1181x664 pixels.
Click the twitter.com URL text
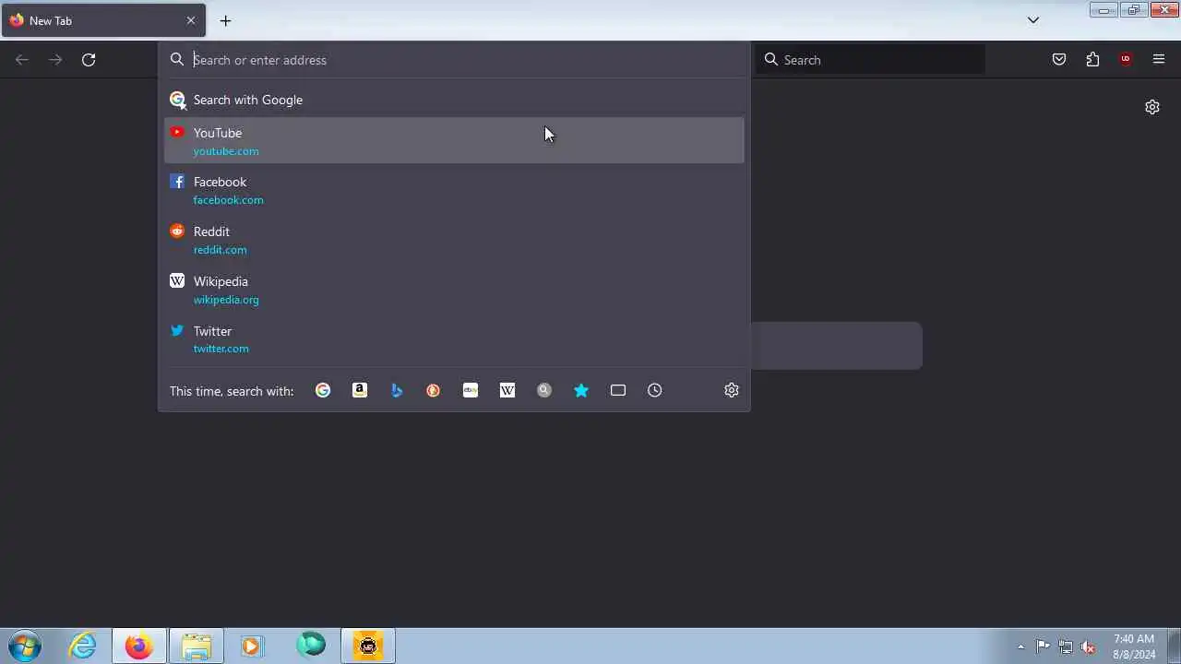221,349
